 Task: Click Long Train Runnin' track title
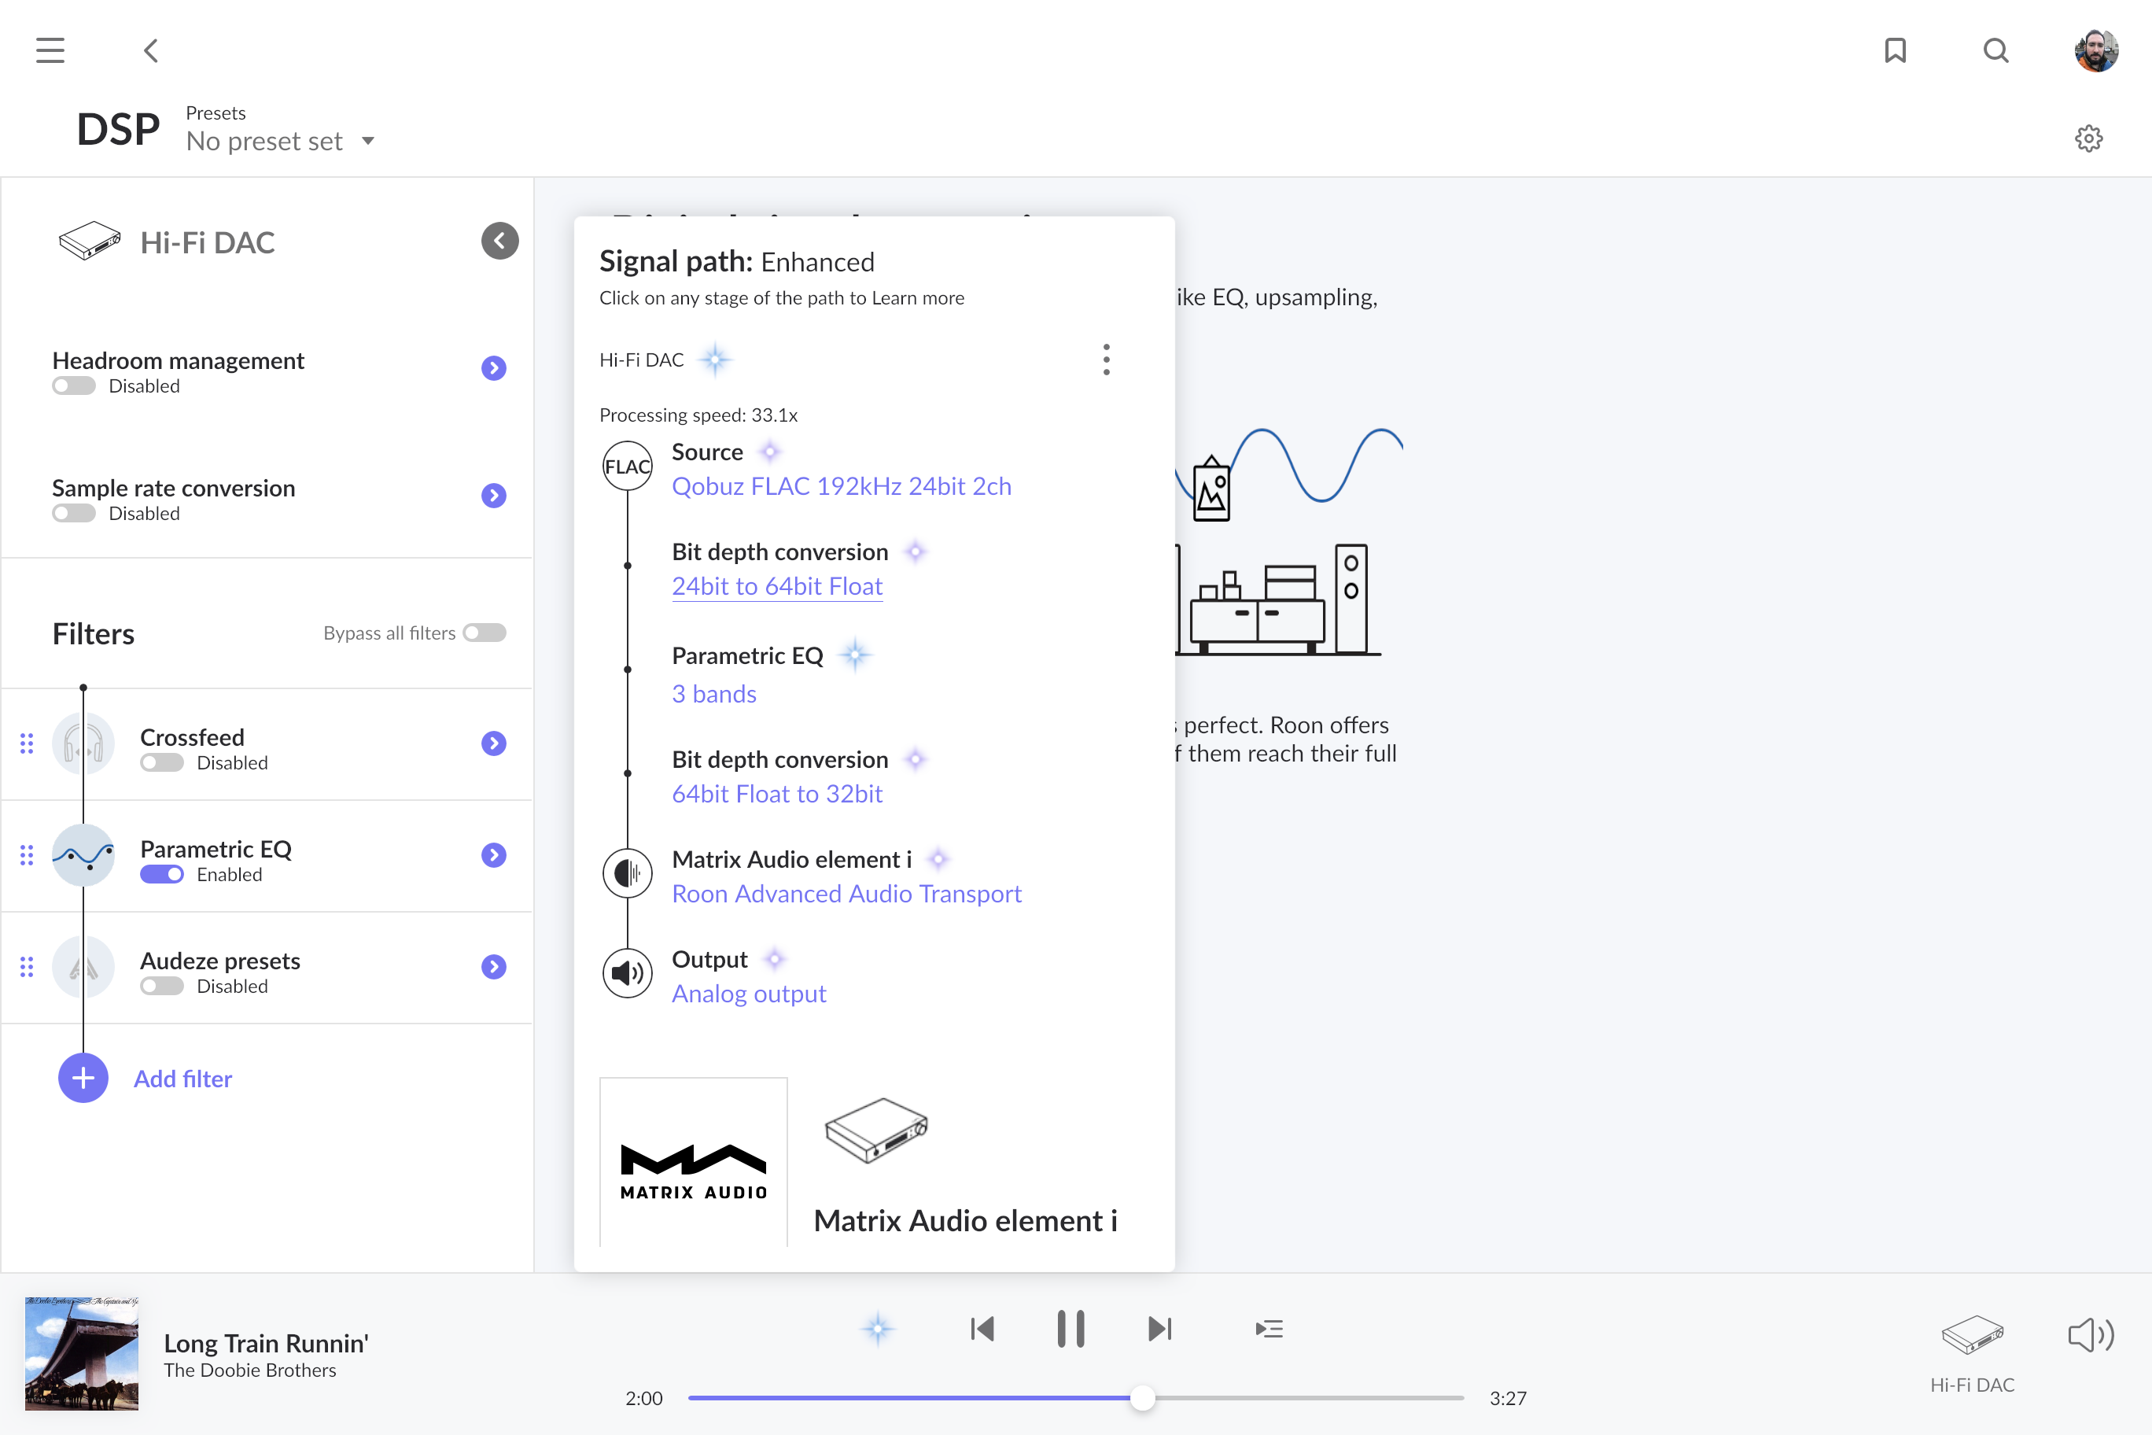[x=267, y=1343]
